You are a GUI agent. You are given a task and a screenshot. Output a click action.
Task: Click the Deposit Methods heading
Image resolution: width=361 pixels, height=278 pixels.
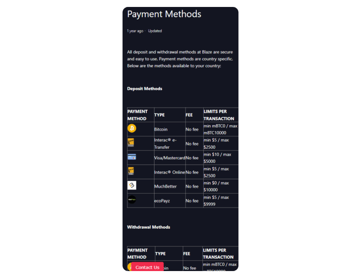click(144, 88)
